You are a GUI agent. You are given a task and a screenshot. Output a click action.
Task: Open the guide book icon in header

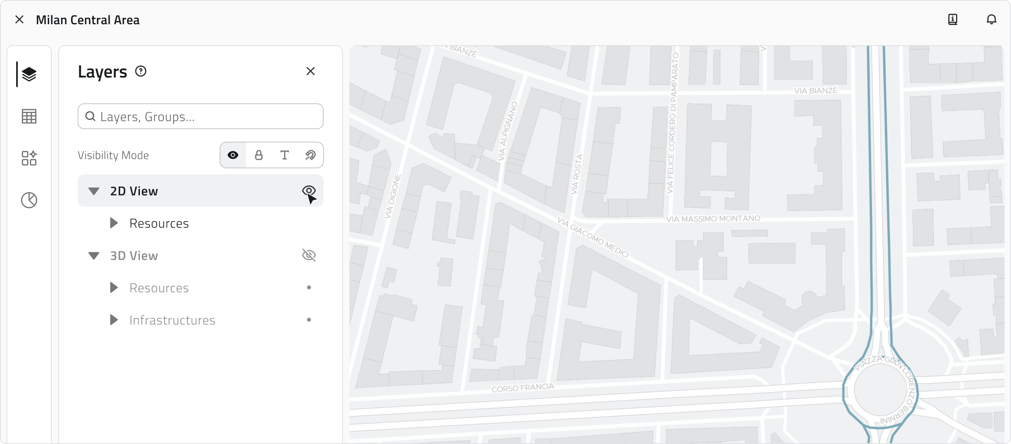pos(953,19)
